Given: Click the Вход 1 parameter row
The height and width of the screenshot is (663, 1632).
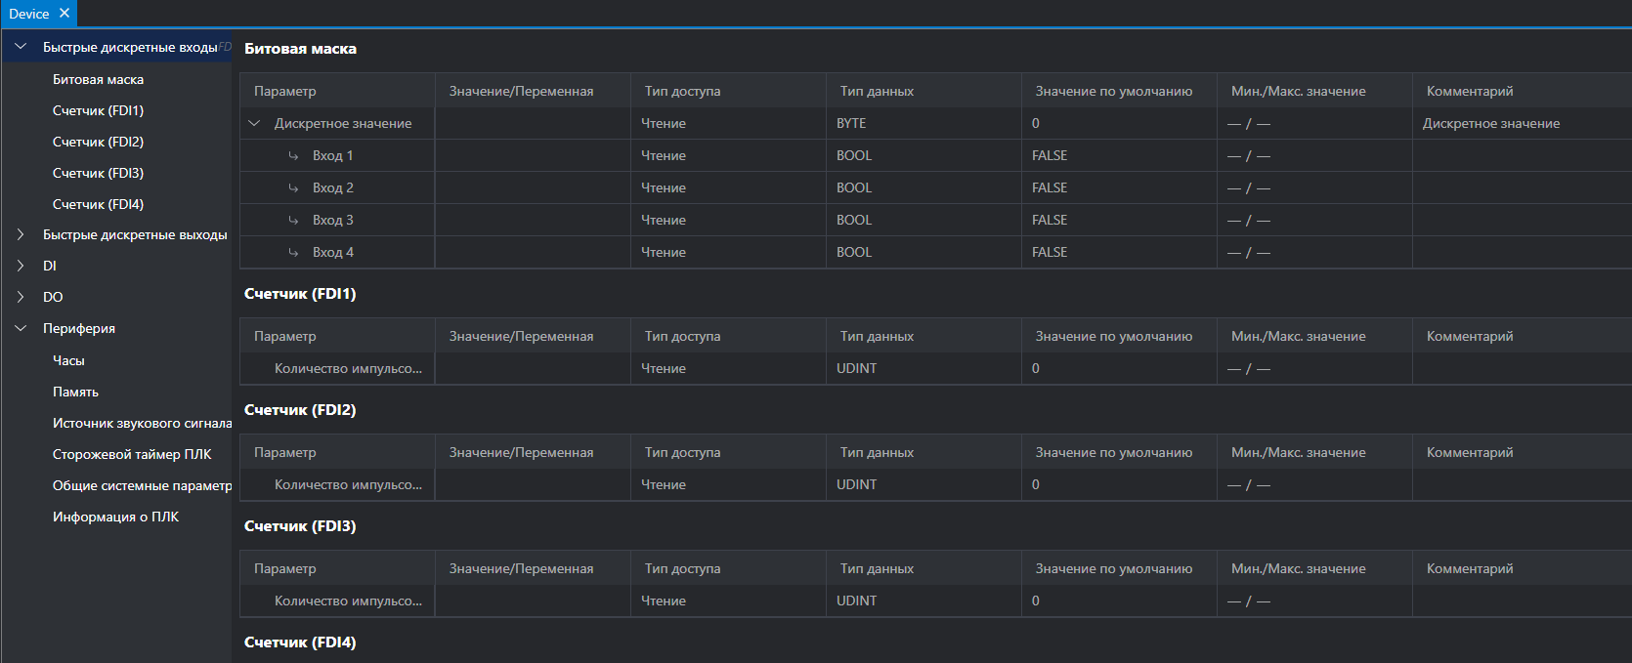Looking at the screenshot, I should click(x=935, y=155).
